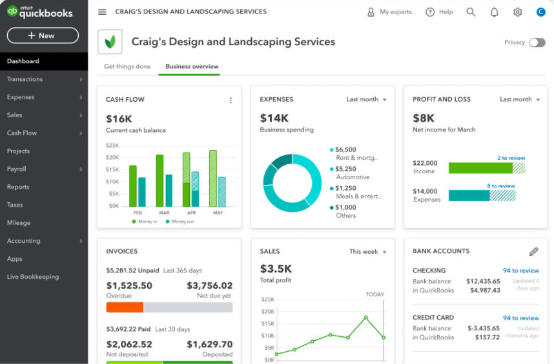Viewport: 554px width, 364px height.
Task: Click the $16K current cash balance
Action: 119,119
